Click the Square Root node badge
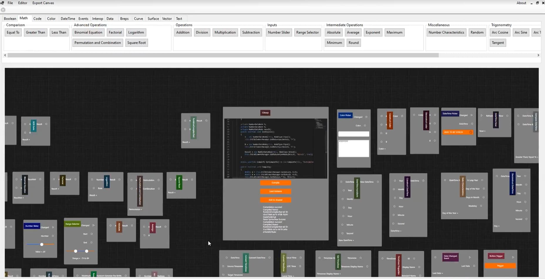This screenshot has height=279, width=545. [x=179, y=182]
